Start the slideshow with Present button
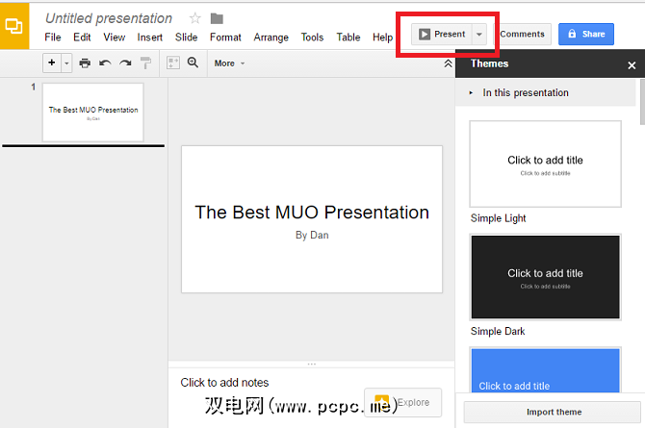The image size is (645, 428). pyautogui.click(x=442, y=34)
